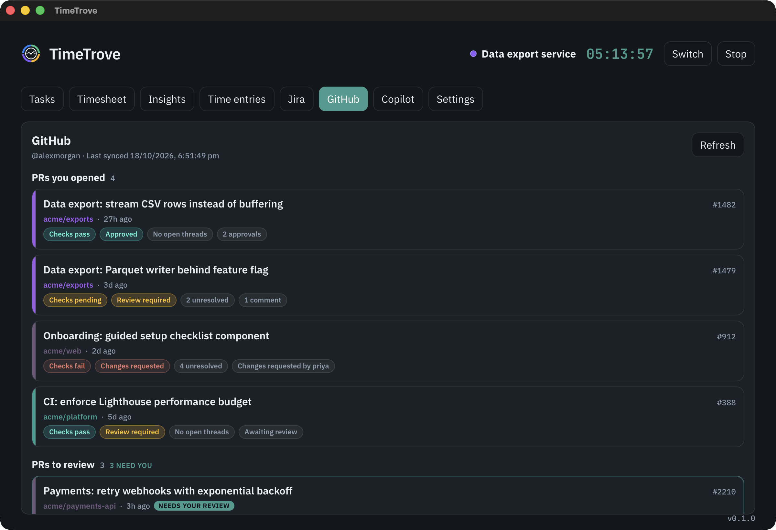This screenshot has height=530, width=776.
Task: Click the 1 comment chip
Action: point(263,300)
